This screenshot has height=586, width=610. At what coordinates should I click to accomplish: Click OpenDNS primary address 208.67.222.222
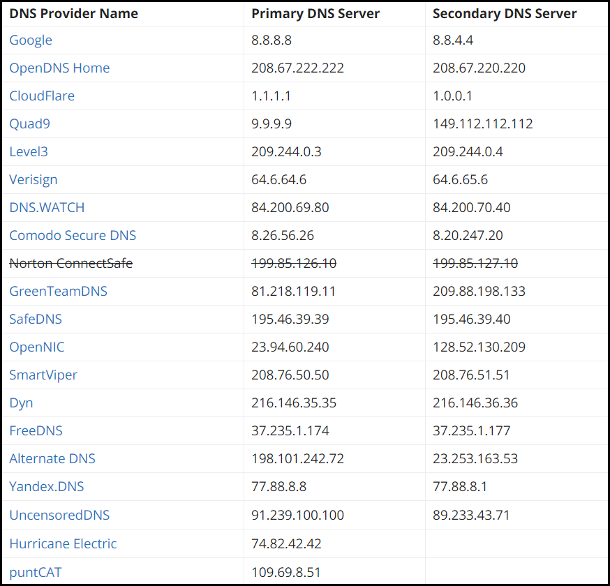[x=297, y=68]
